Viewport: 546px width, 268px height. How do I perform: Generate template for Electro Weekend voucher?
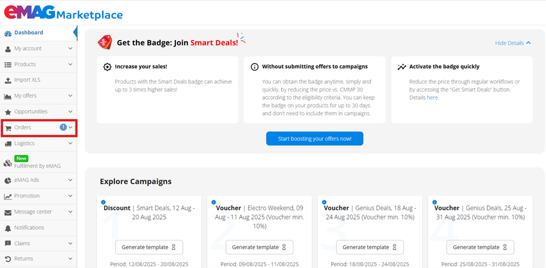point(260,247)
